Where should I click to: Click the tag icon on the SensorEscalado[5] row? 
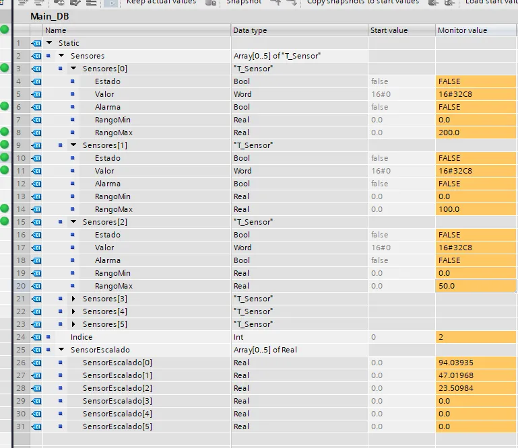(36, 426)
